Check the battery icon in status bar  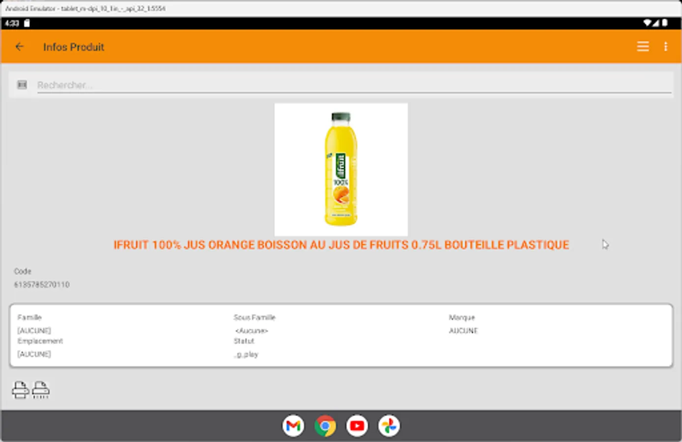point(665,23)
